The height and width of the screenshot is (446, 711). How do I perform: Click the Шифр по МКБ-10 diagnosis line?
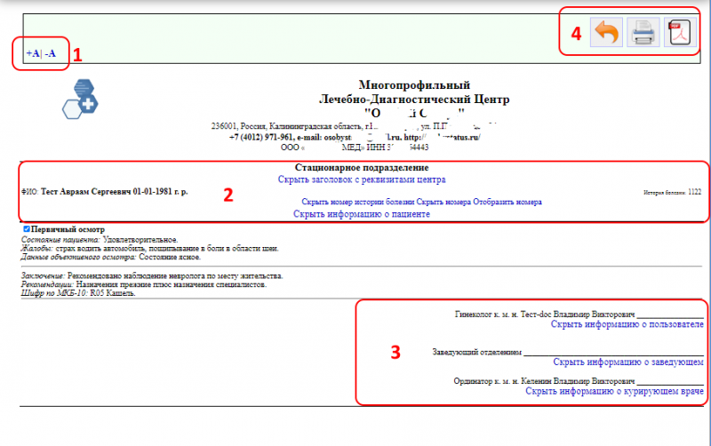[78, 293]
